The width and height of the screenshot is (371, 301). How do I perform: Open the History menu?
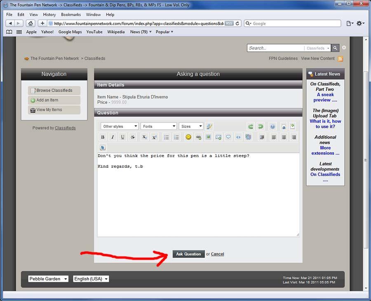pyautogui.click(x=49, y=14)
